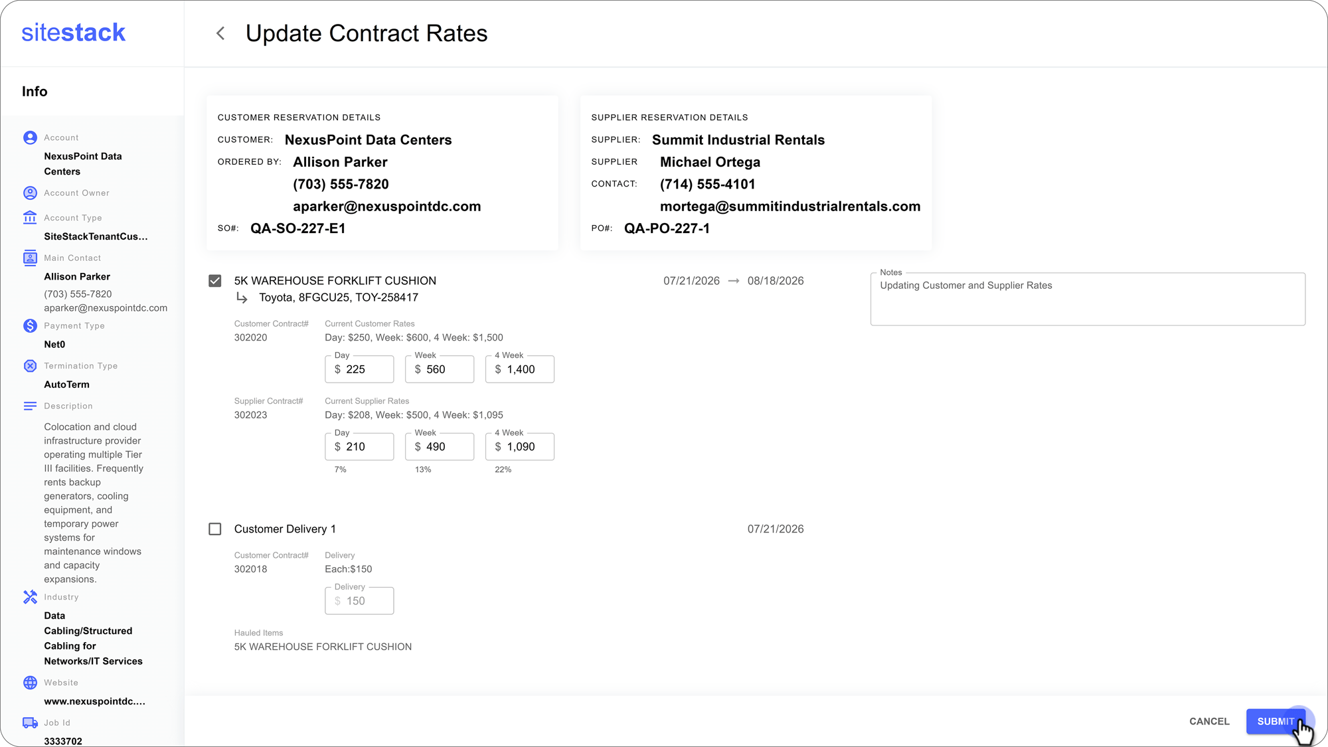The height and width of the screenshot is (747, 1328).
Task: Click the Current Customer Rates values line
Action: click(x=414, y=337)
